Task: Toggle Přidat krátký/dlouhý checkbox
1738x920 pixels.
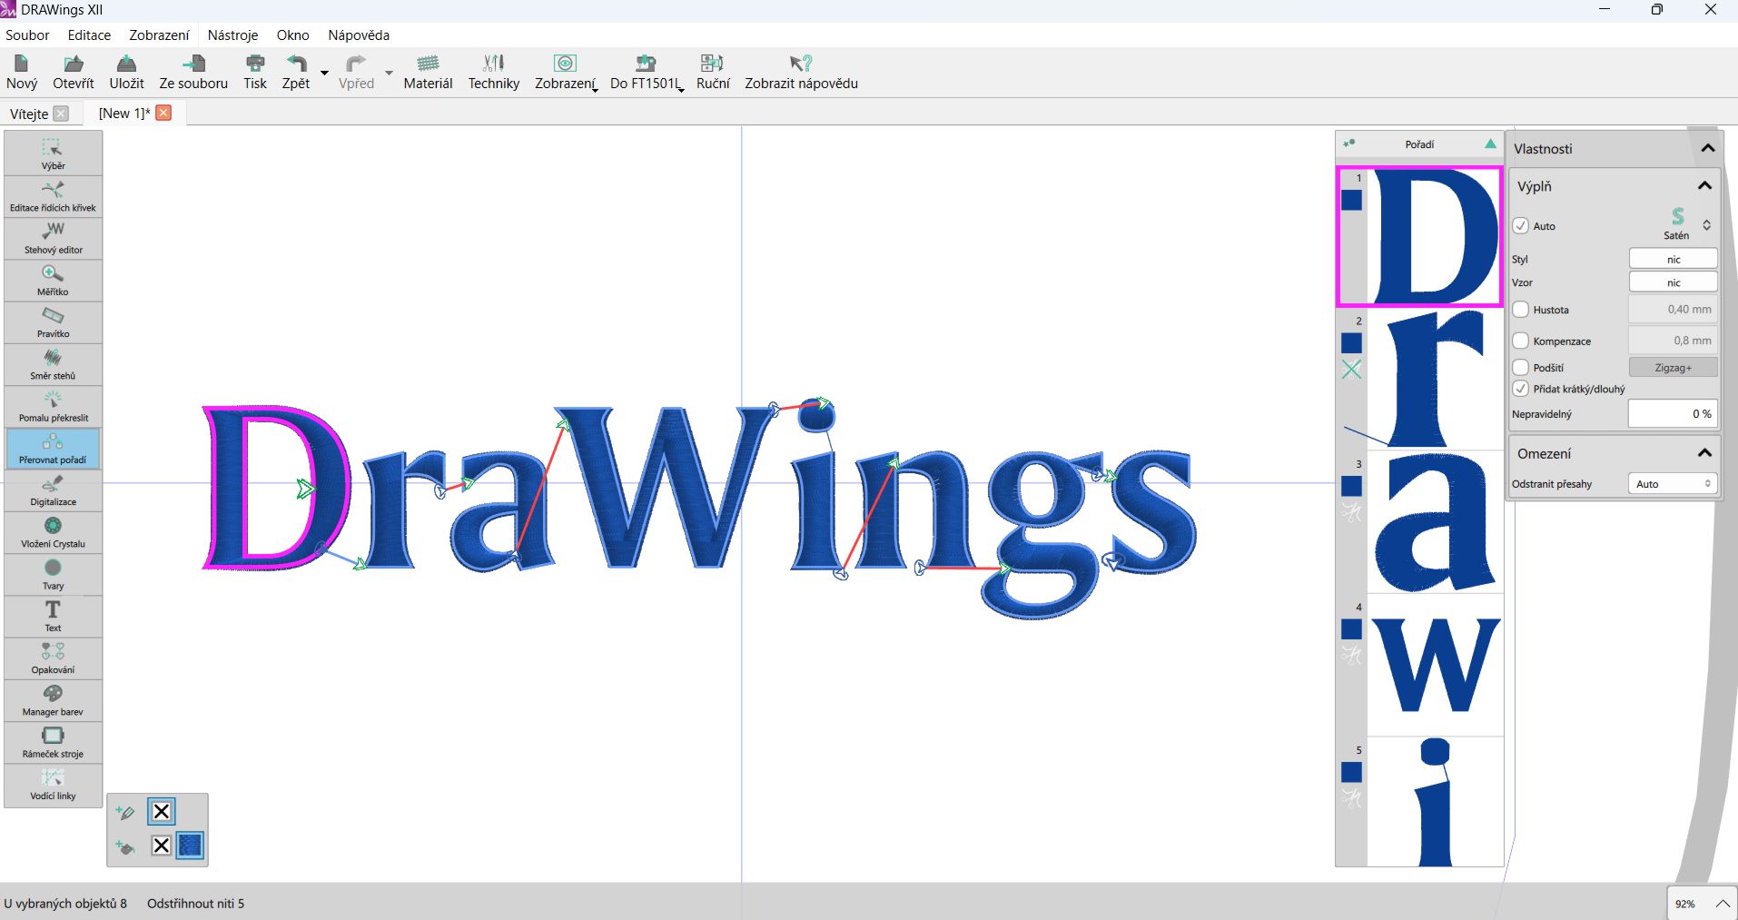Action: point(1521,388)
